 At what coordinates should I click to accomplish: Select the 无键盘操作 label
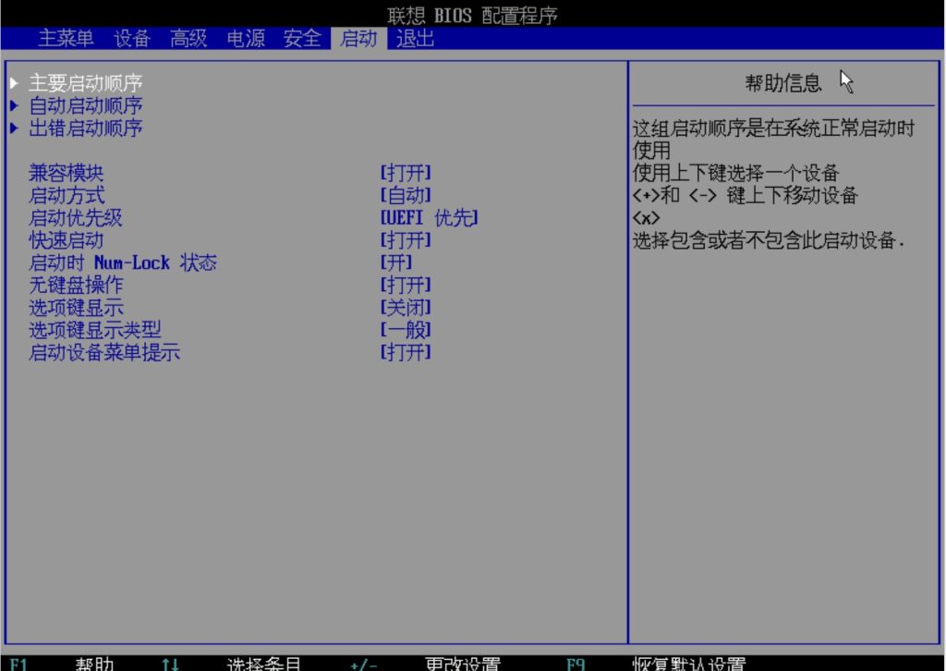pos(76,285)
